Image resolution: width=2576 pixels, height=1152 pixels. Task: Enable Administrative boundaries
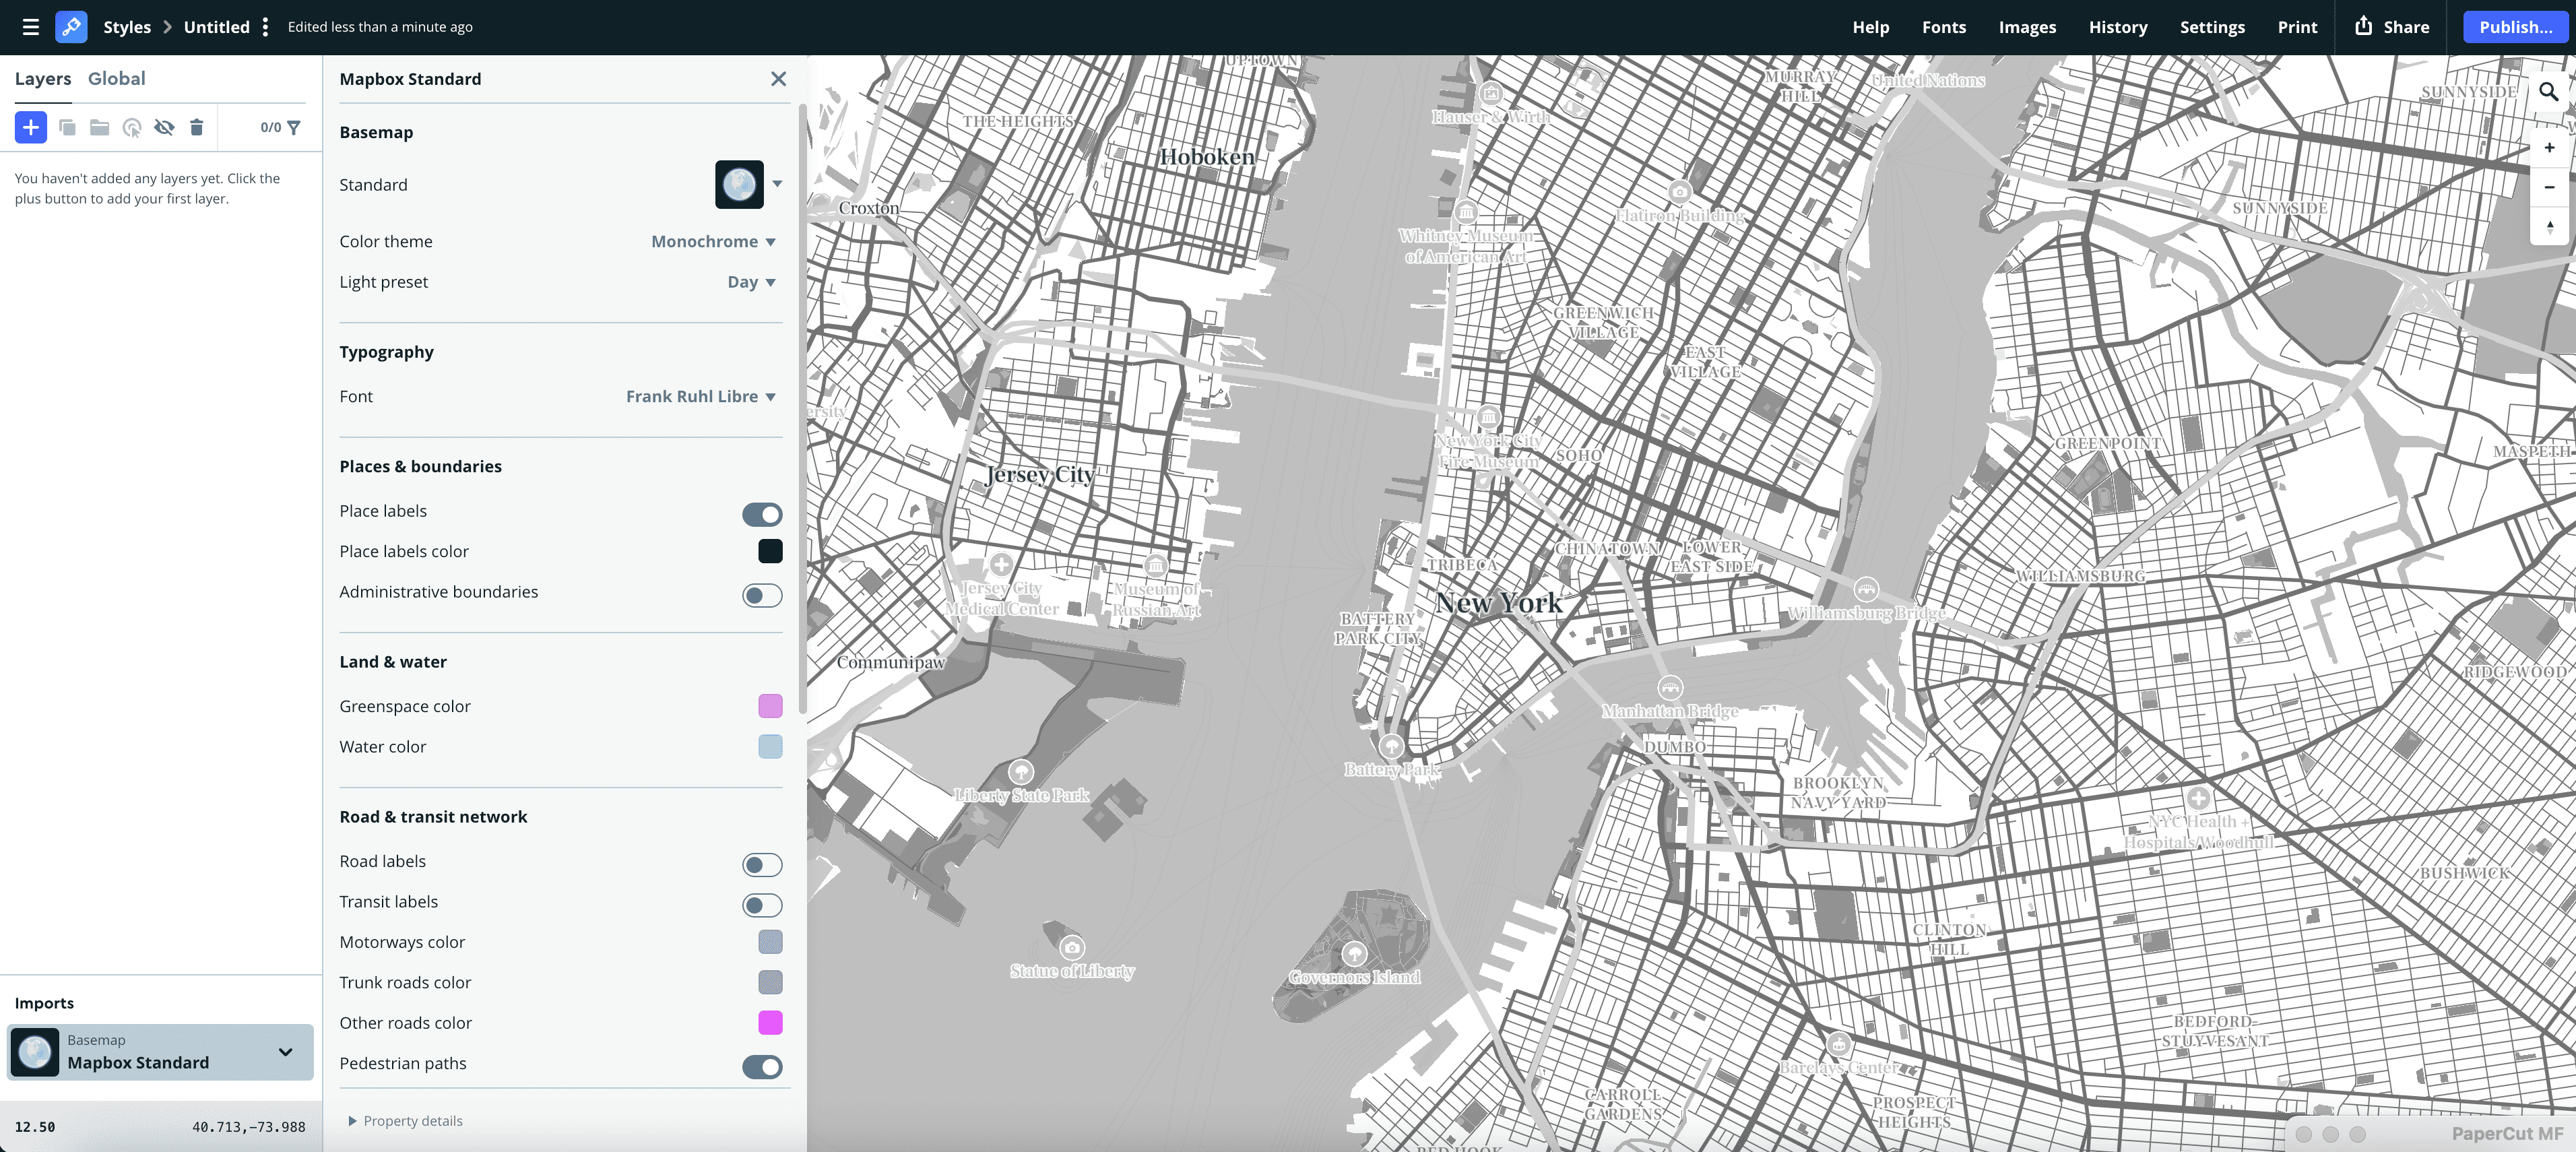pyautogui.click(x=761, y=595)
